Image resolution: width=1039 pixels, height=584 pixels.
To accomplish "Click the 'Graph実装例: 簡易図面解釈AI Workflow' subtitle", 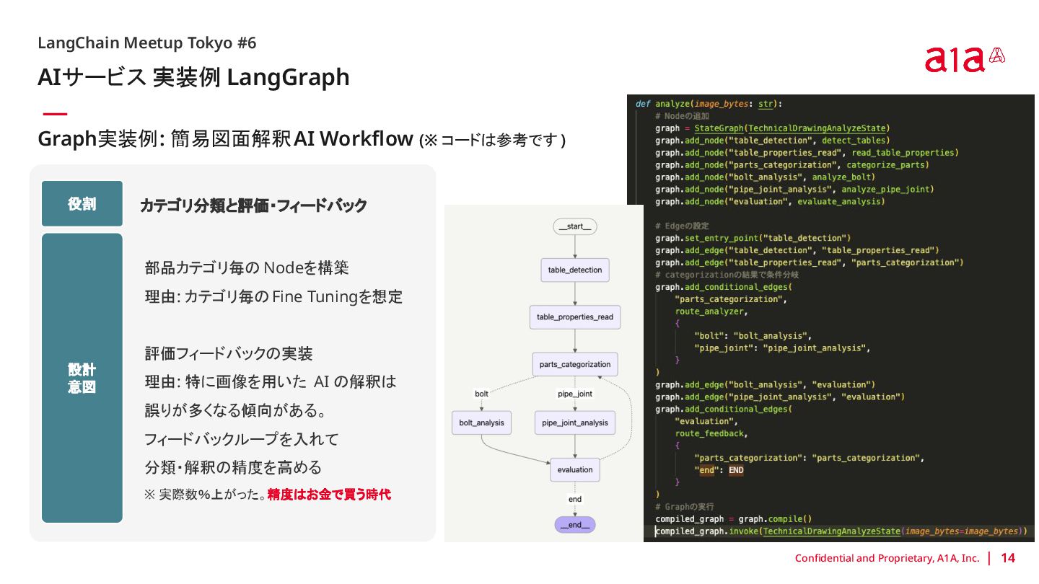I will (226, 139).
